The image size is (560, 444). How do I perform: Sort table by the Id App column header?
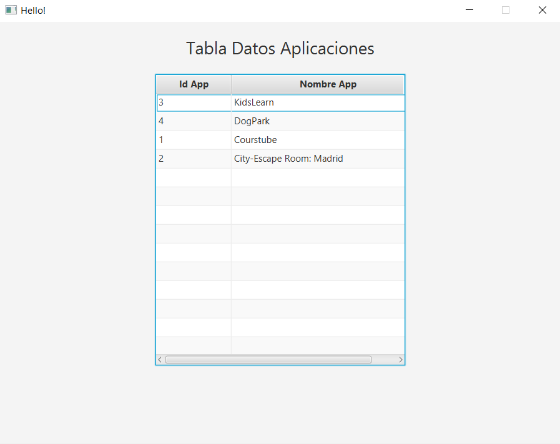click(194, 84)
